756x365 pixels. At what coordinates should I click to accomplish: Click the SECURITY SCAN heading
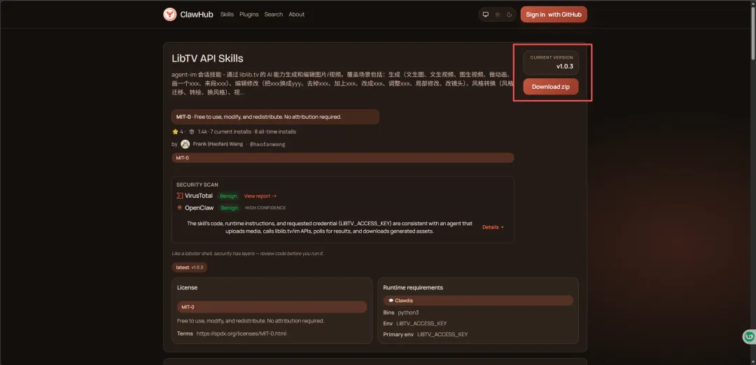tap(197, 185)
